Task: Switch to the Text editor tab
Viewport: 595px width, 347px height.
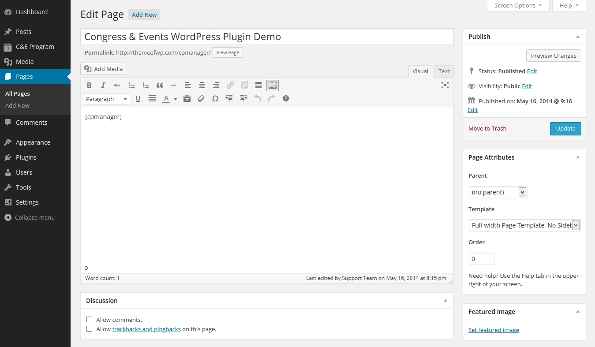Action: click(x=444, y=71)
